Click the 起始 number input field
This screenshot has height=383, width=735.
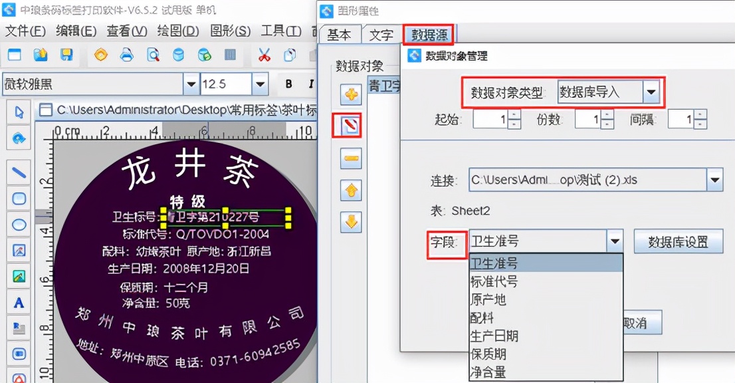[491, 119]
